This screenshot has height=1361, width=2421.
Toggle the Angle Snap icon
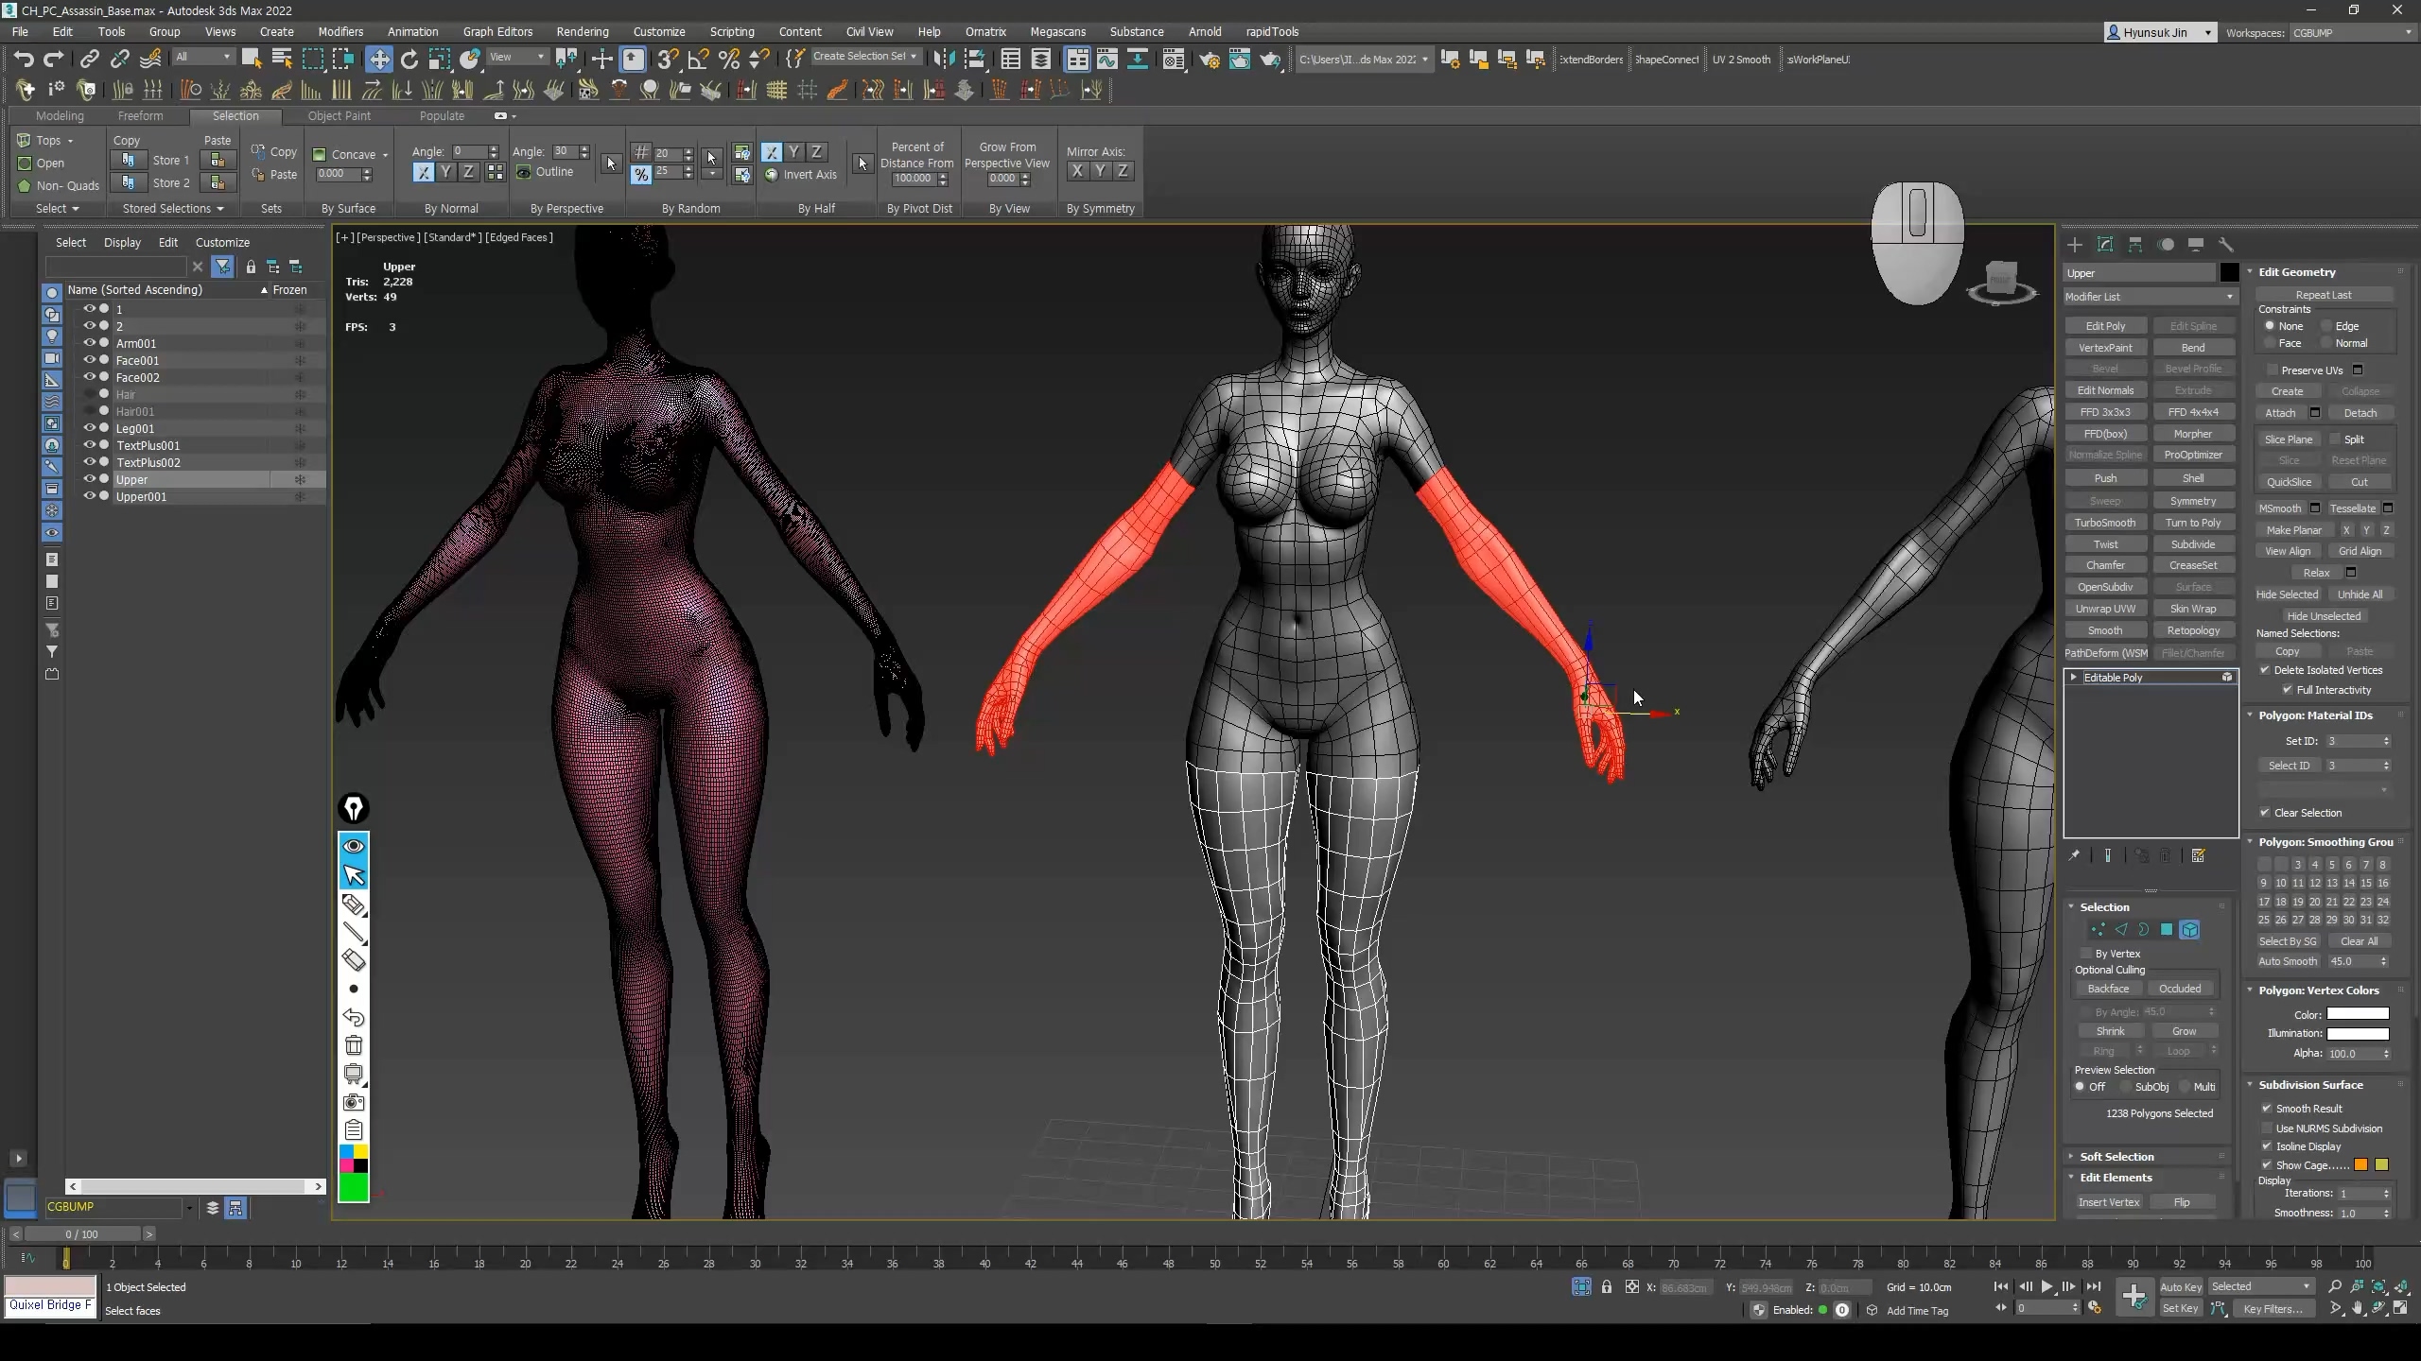point(698,60)
